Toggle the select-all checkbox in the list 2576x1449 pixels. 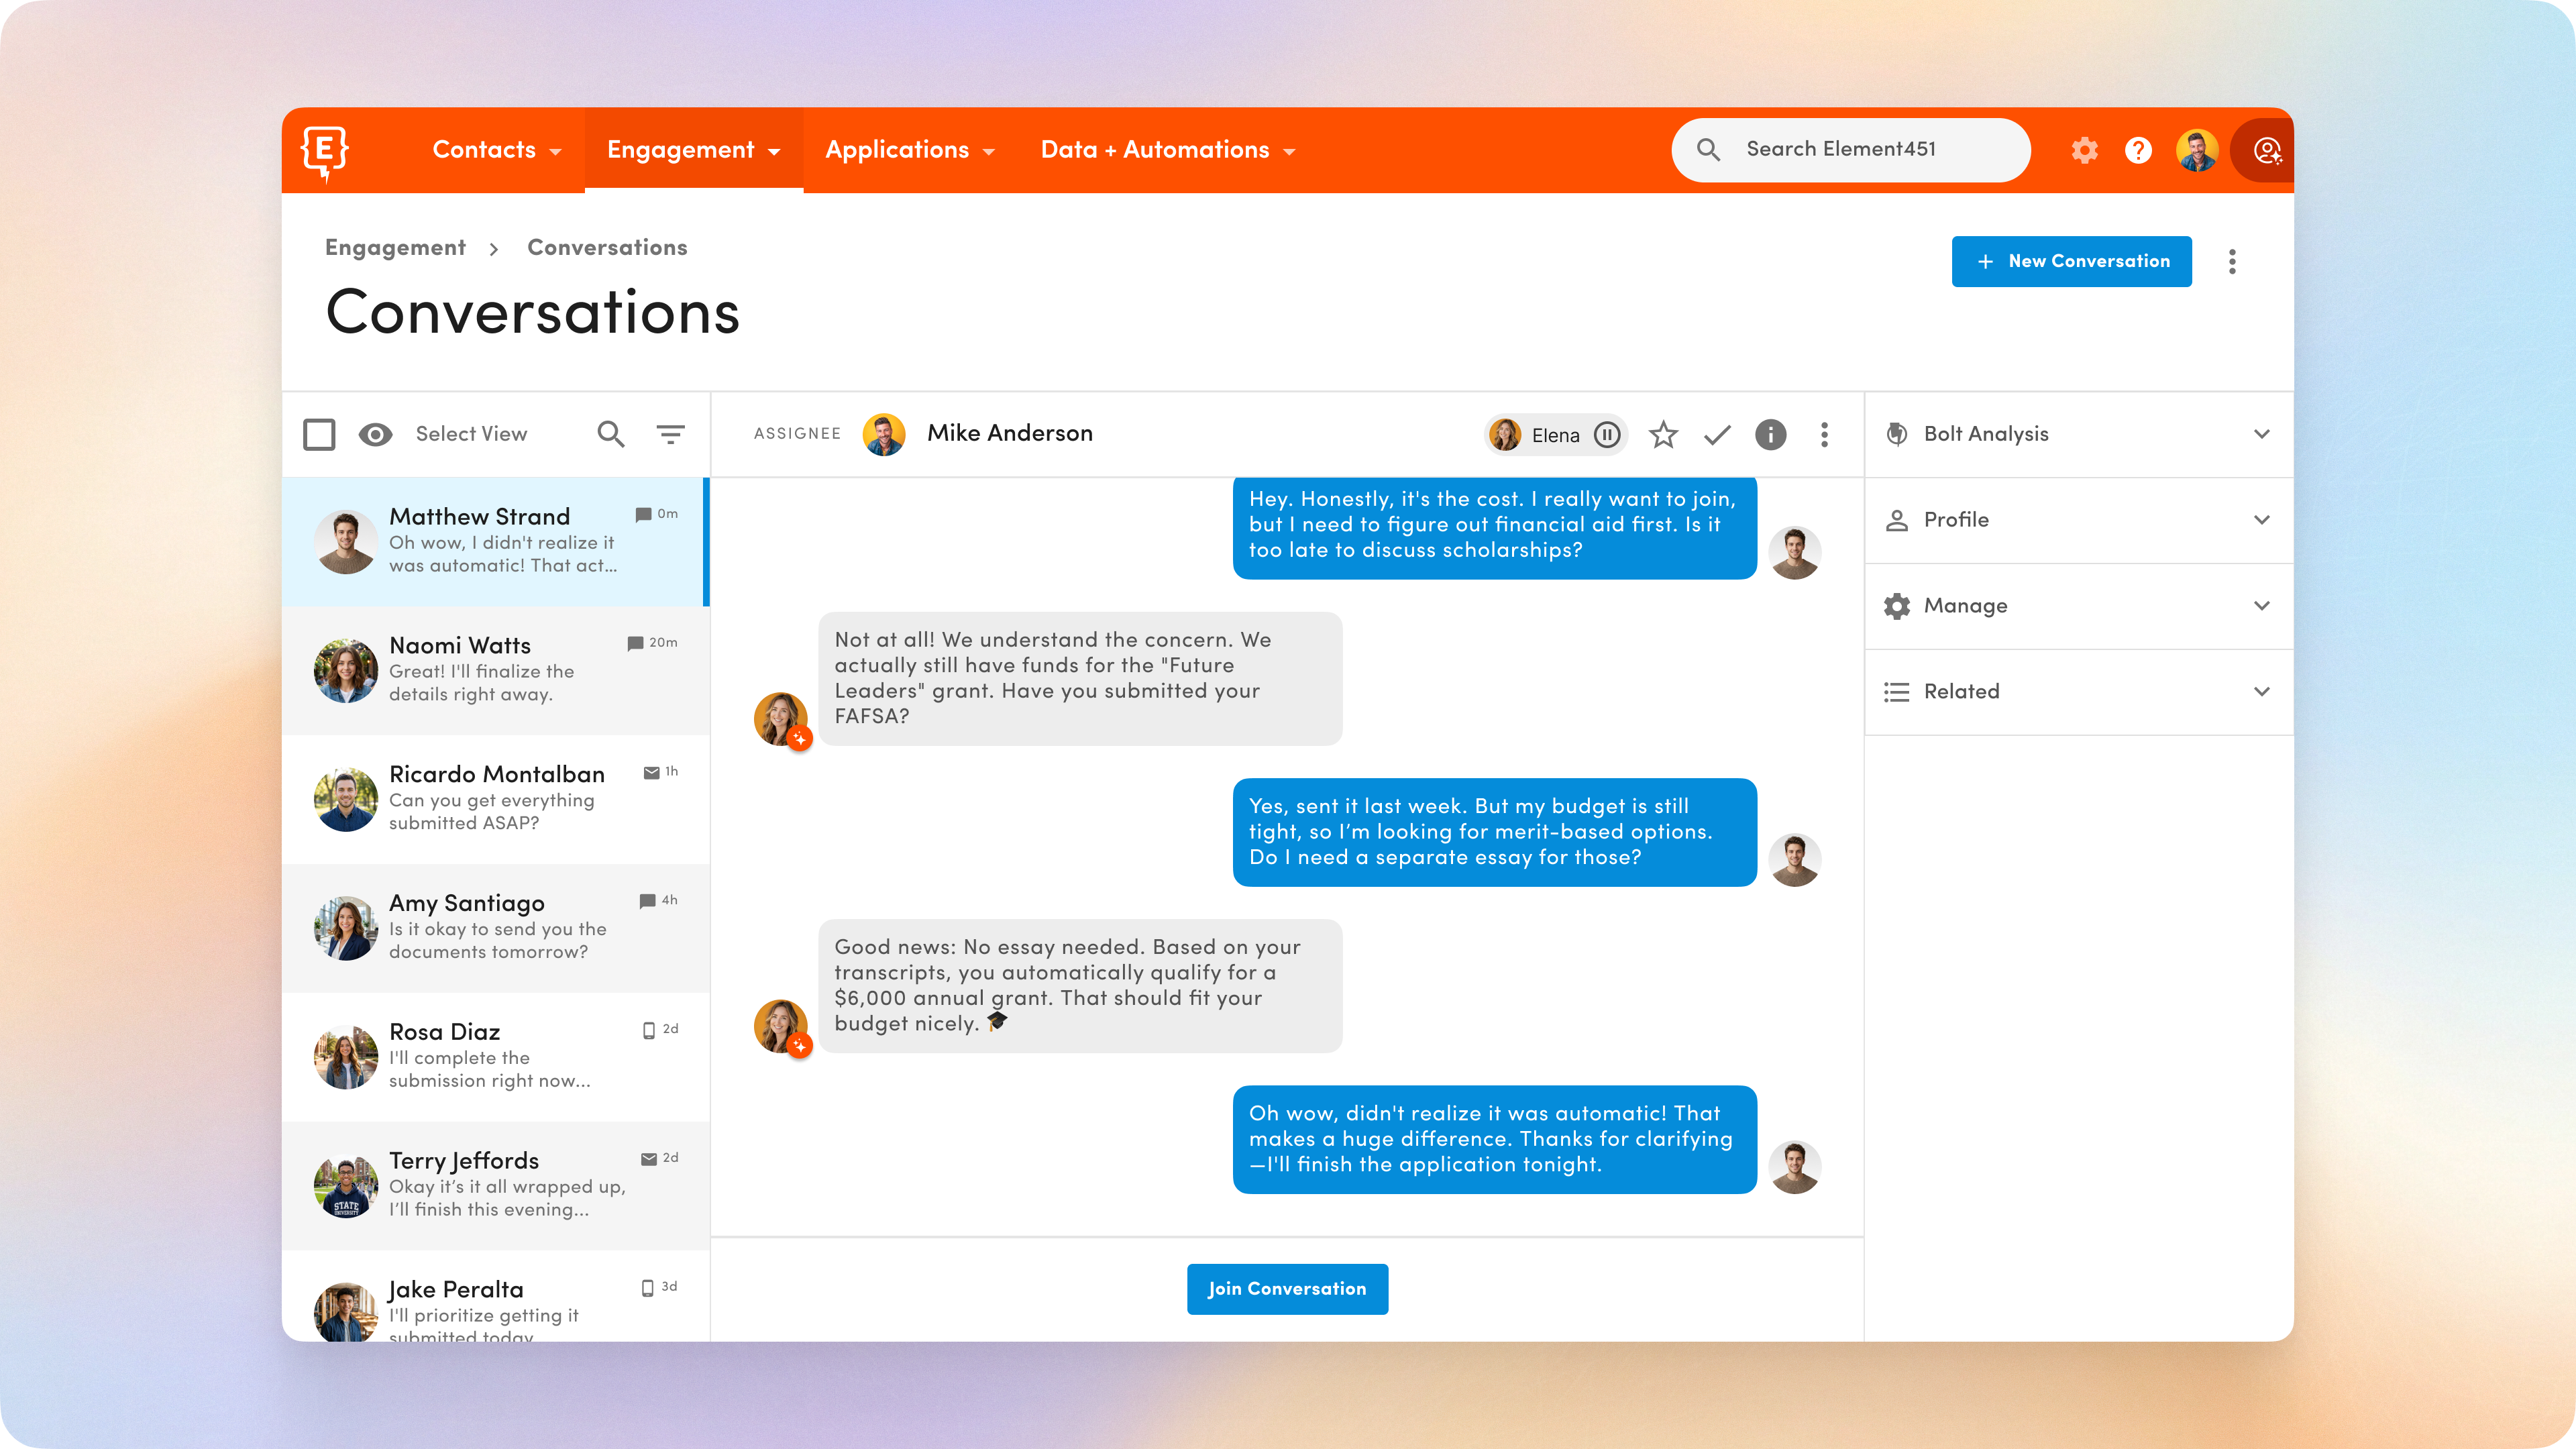(x=319, y=434)
